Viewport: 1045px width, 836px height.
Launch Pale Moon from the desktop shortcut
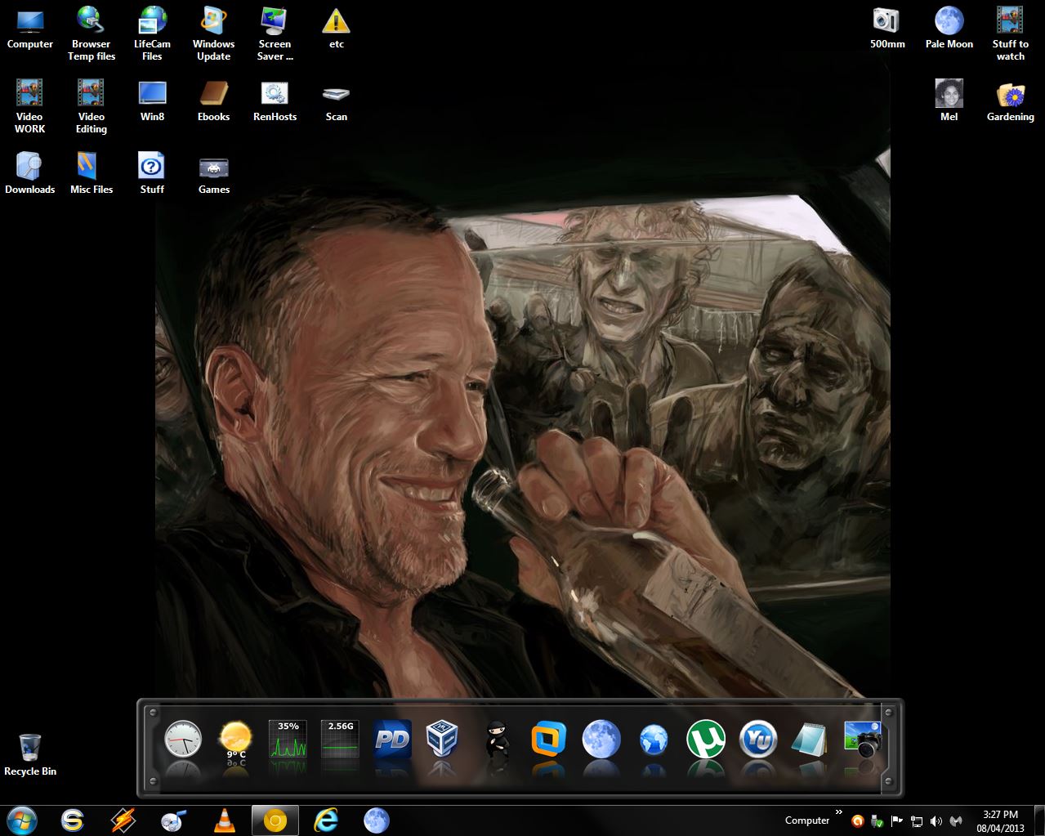949,29
